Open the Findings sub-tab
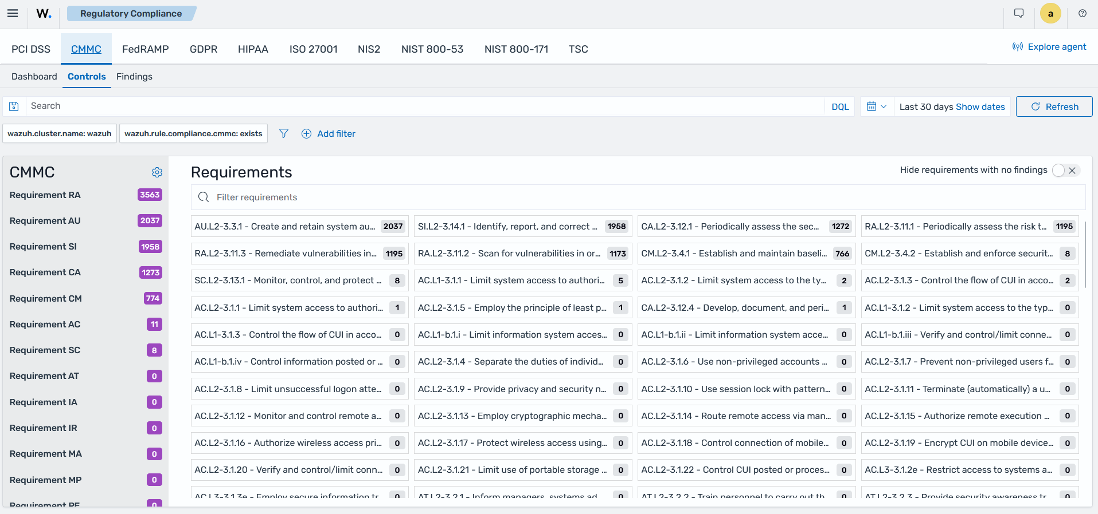The image size is (1098, 514). pos(134,77)
